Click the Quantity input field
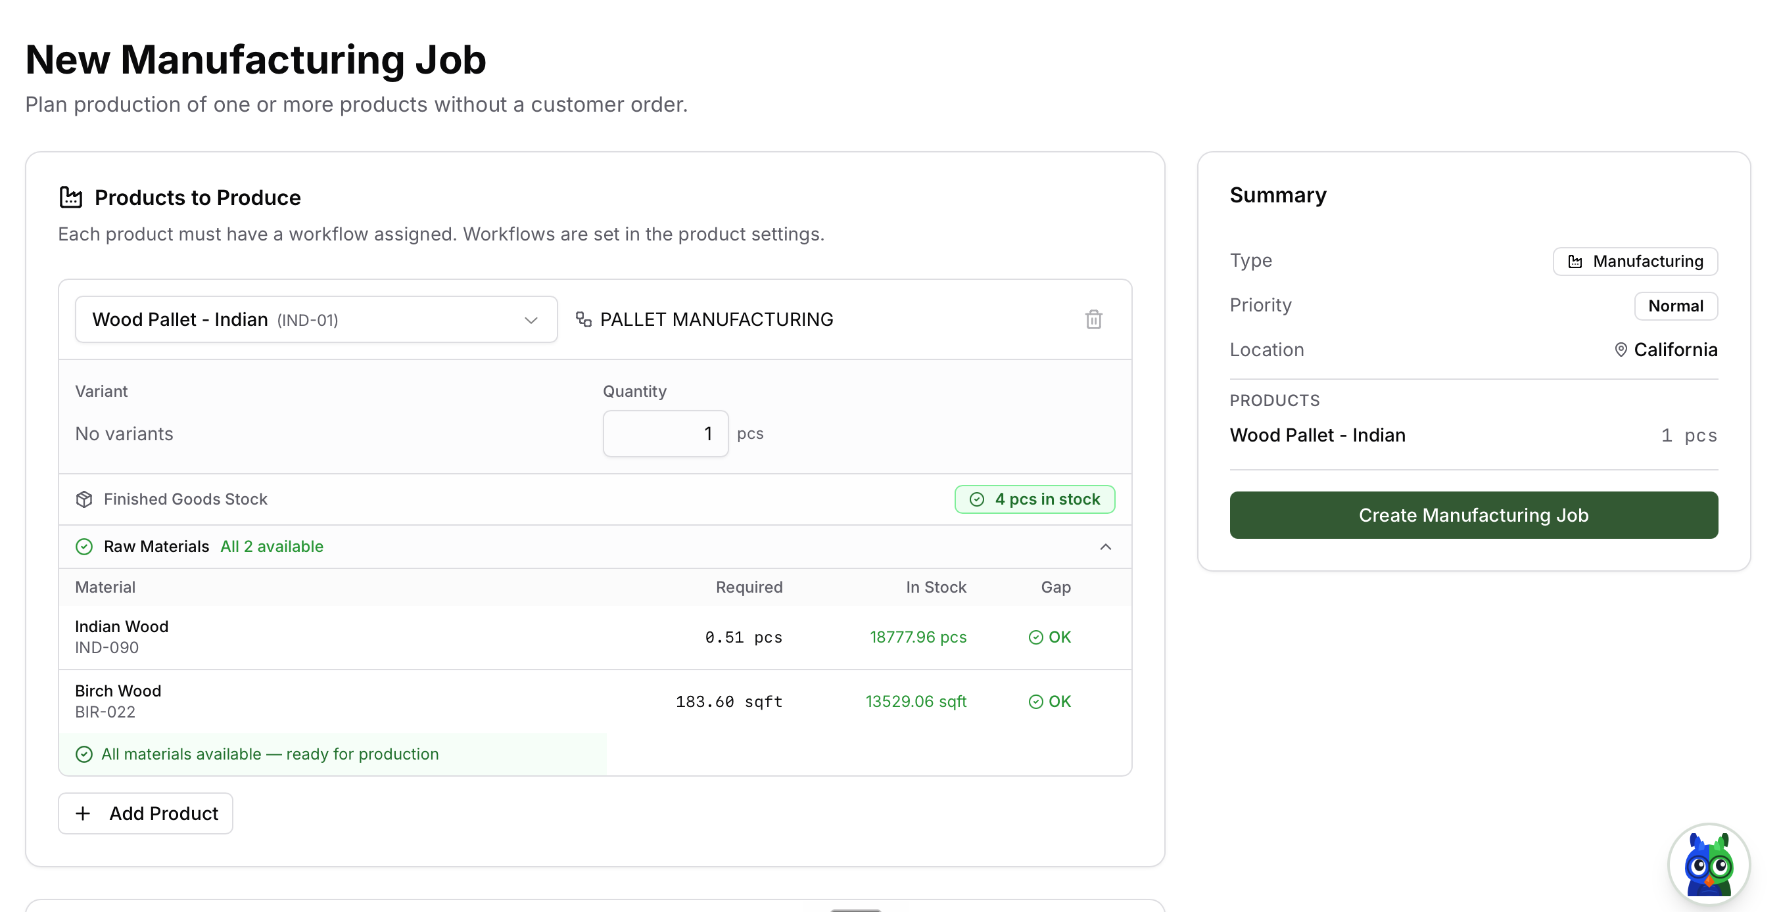Screen dimensions: 1779x912 pyautogui.click(x=665, y=434)
